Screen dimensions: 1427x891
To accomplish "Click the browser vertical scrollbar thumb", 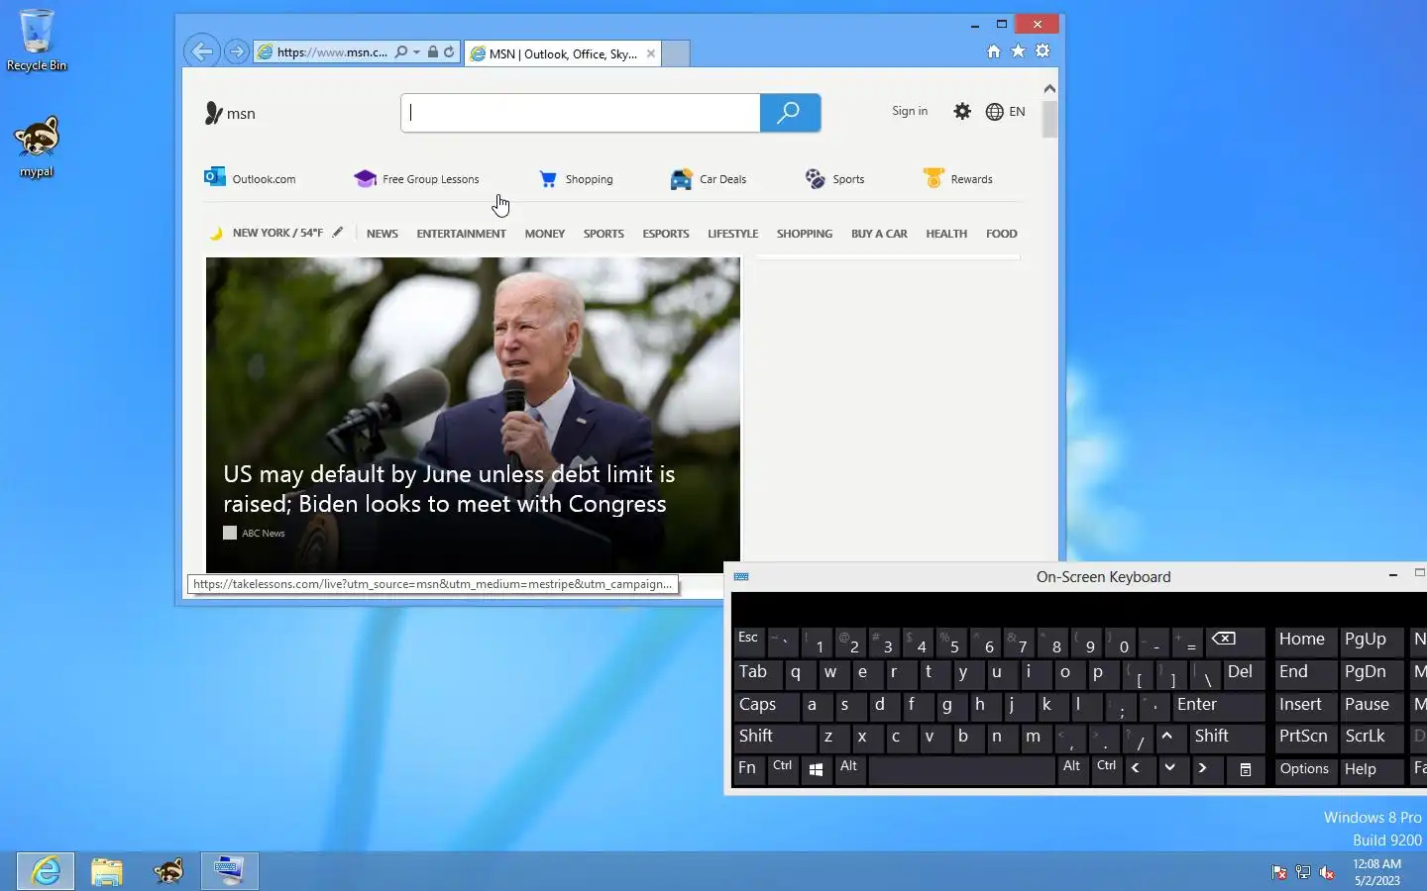I will tap(1049, 119).
